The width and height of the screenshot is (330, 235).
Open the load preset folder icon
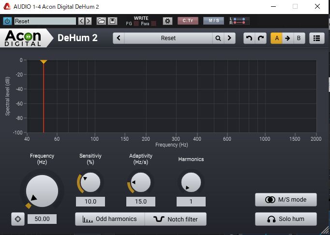(x=101, y=21)
